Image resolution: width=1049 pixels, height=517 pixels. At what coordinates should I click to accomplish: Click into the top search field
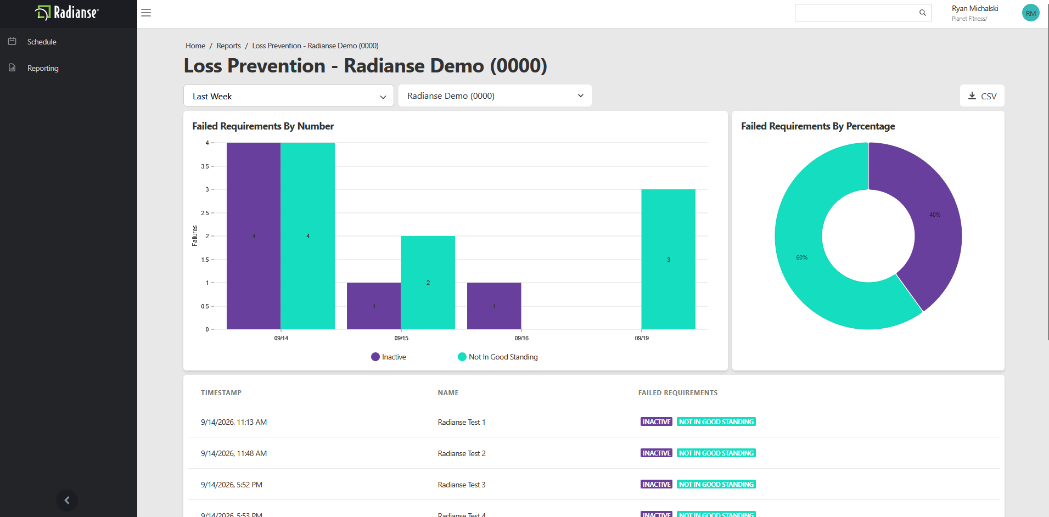tap(856, 13)
